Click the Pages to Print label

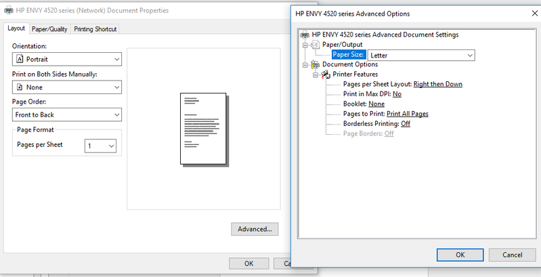(x=364, y=114)
